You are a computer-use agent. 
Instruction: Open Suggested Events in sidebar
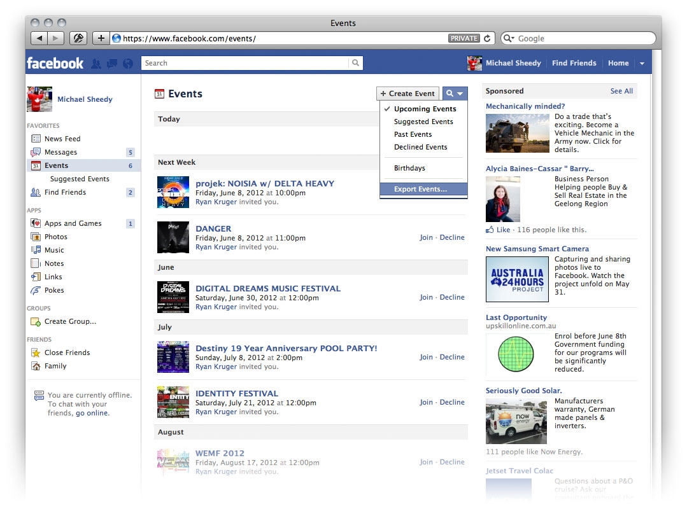(x=80, y=179)
